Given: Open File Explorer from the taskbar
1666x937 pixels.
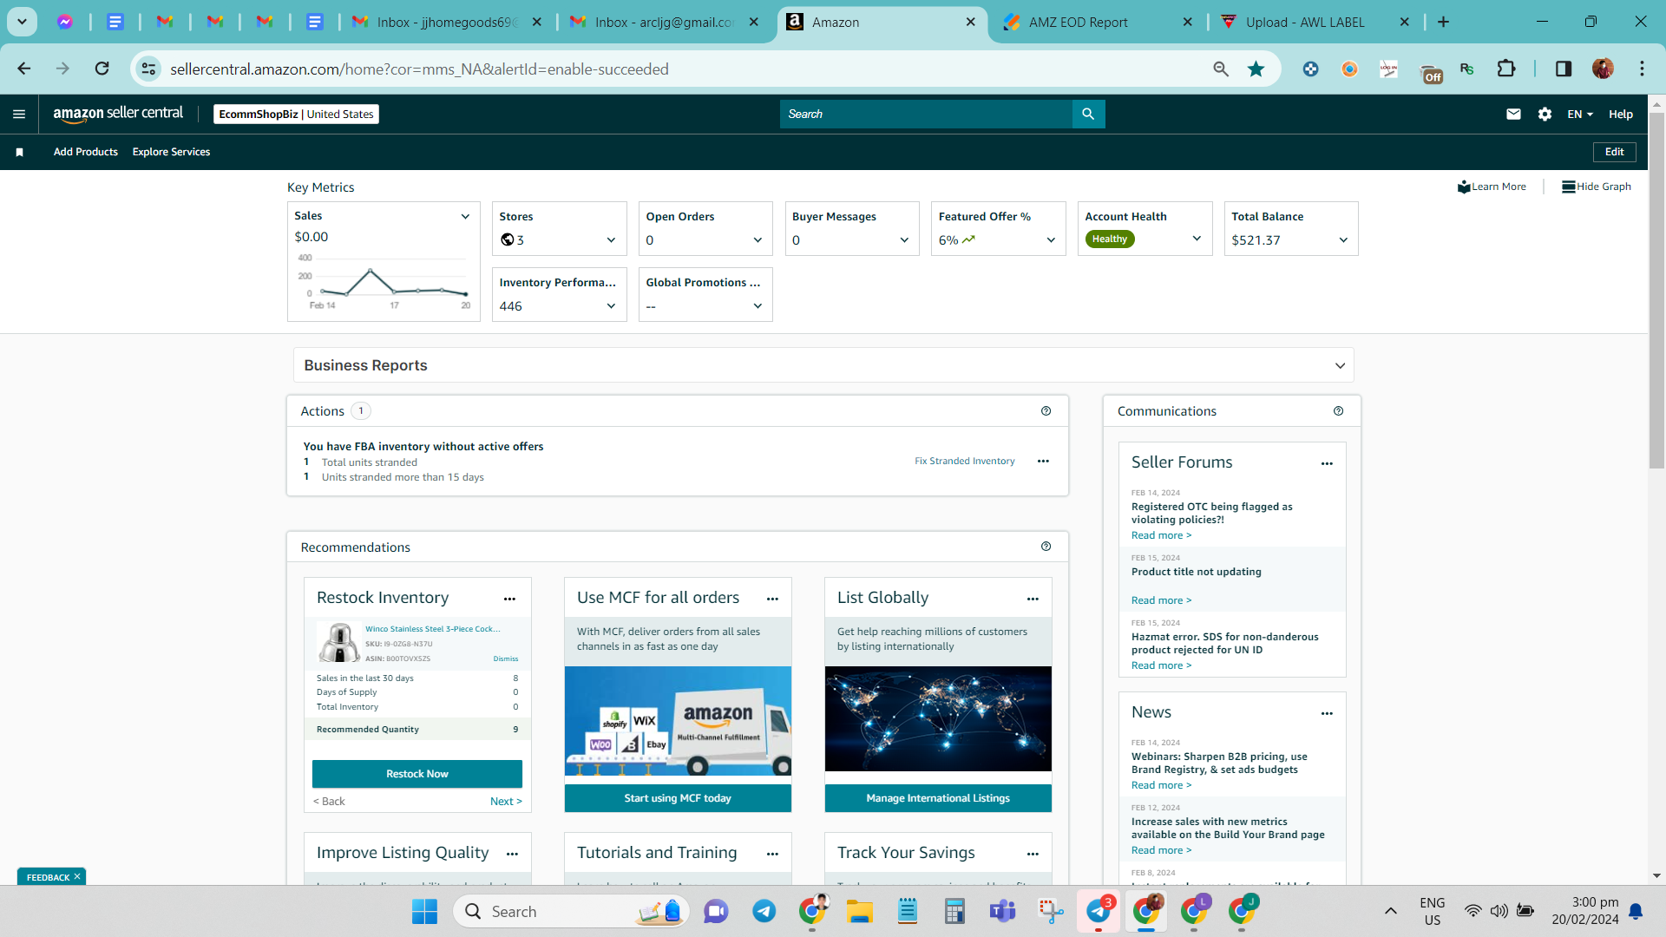Looking at the screenshot, I should (859, 911).
